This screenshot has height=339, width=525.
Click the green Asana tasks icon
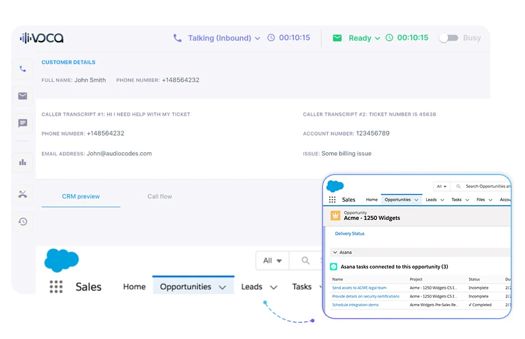click(334, 267)
